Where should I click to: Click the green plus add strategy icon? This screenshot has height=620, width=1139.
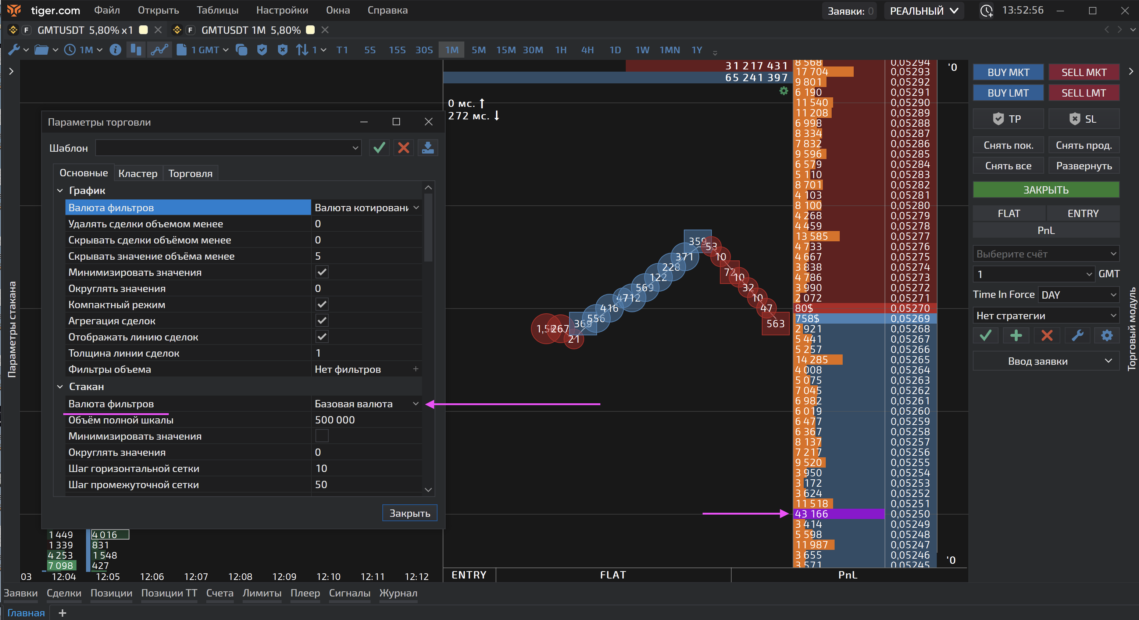1016,336
